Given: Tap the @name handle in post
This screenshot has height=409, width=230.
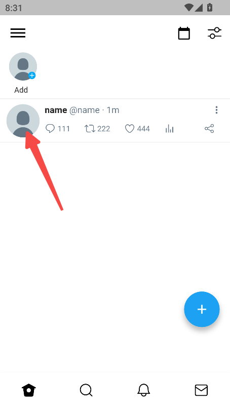Looking at the screenshot, I should pyautogui.click(x=85, y=110).
